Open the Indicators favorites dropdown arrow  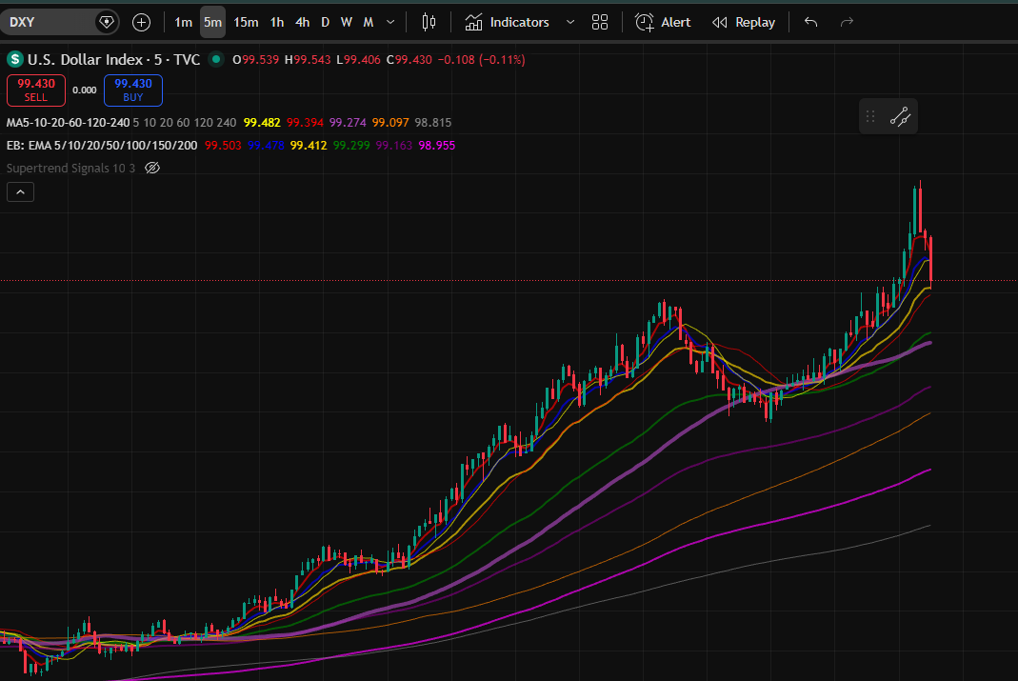[570, 22]
